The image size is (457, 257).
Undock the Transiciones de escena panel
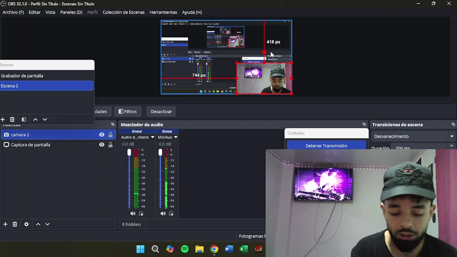[x=453, y=125]
